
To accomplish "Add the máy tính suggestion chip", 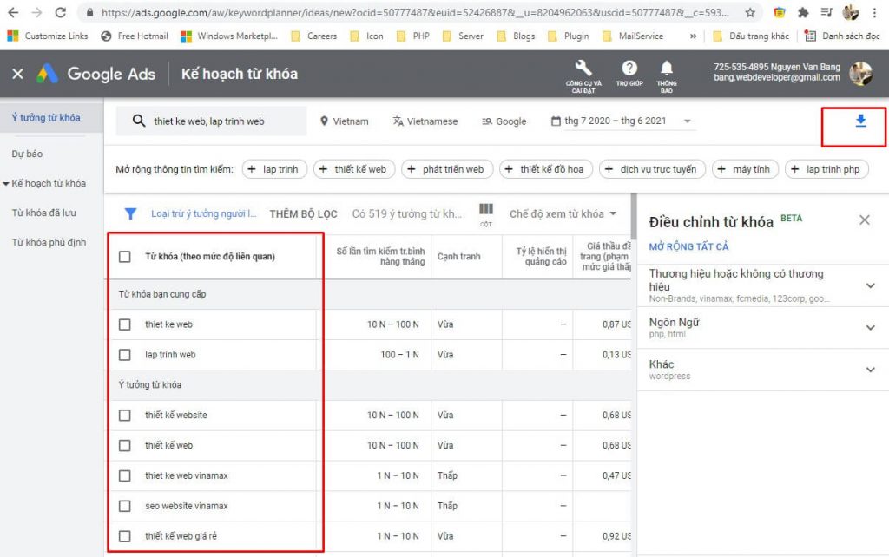I will pyautogui.click(x=745, y=169).
